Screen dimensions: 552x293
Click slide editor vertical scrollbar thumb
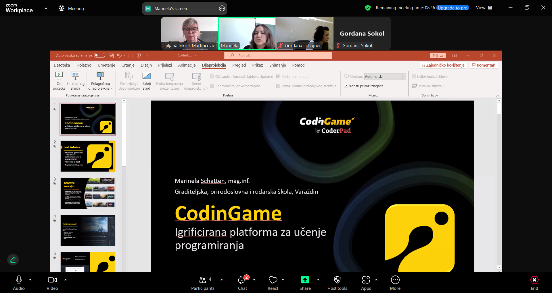click(x=499, y=109)
